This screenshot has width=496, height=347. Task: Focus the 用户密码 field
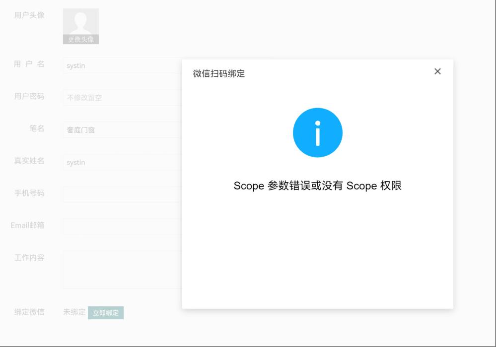[x=123, y=98]
